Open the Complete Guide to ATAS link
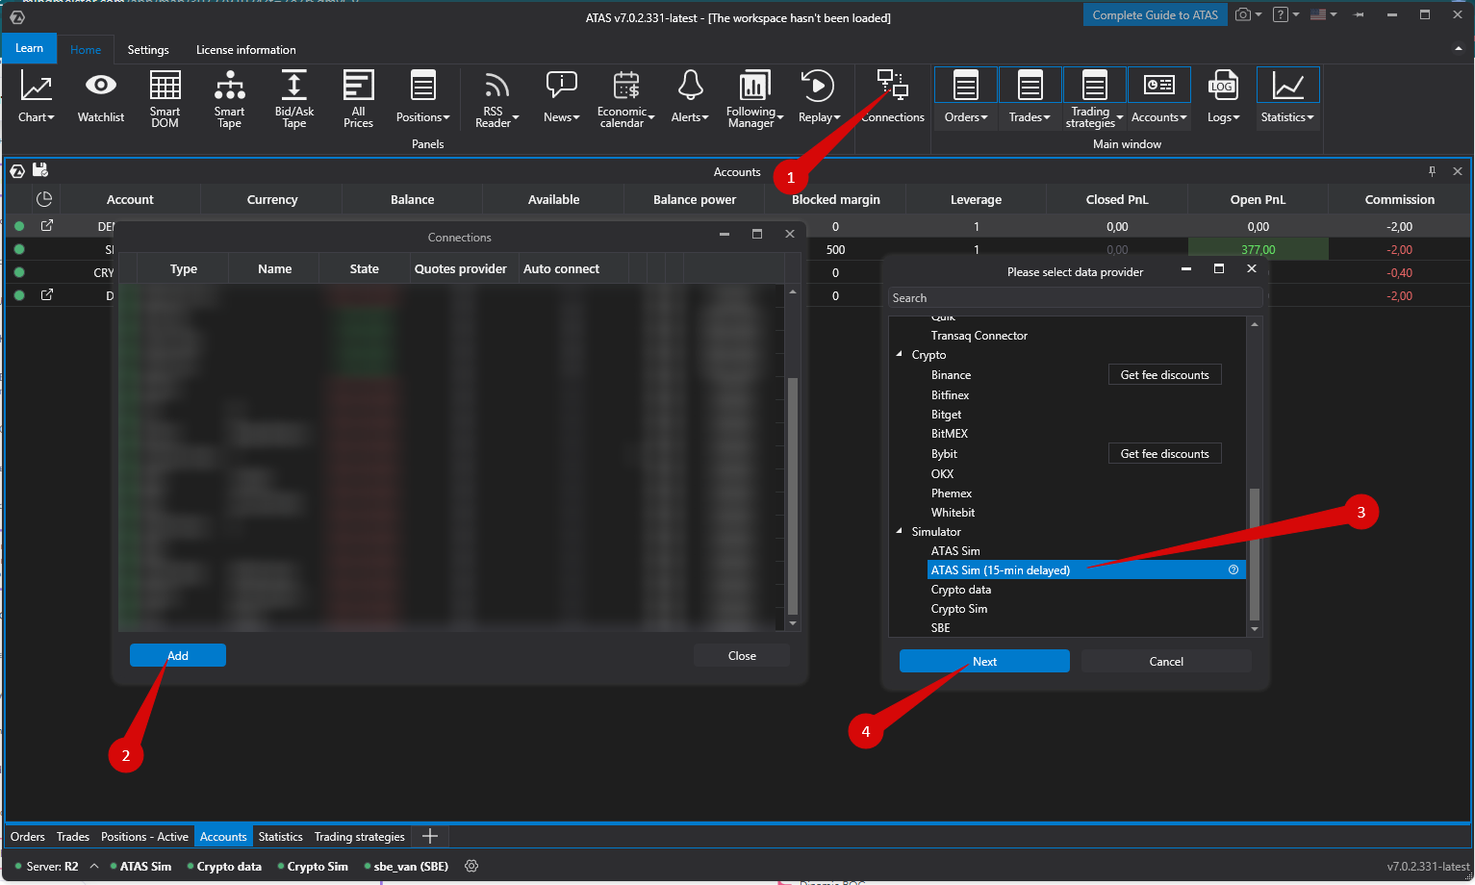This screenshot has height=885, width=1475. coord(1156,14)
